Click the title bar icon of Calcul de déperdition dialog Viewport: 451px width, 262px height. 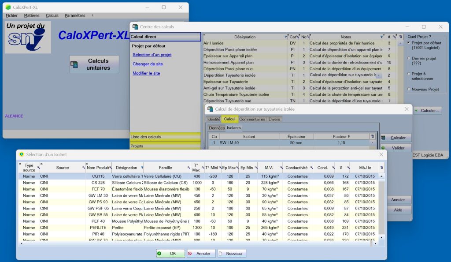click(210, 109)
